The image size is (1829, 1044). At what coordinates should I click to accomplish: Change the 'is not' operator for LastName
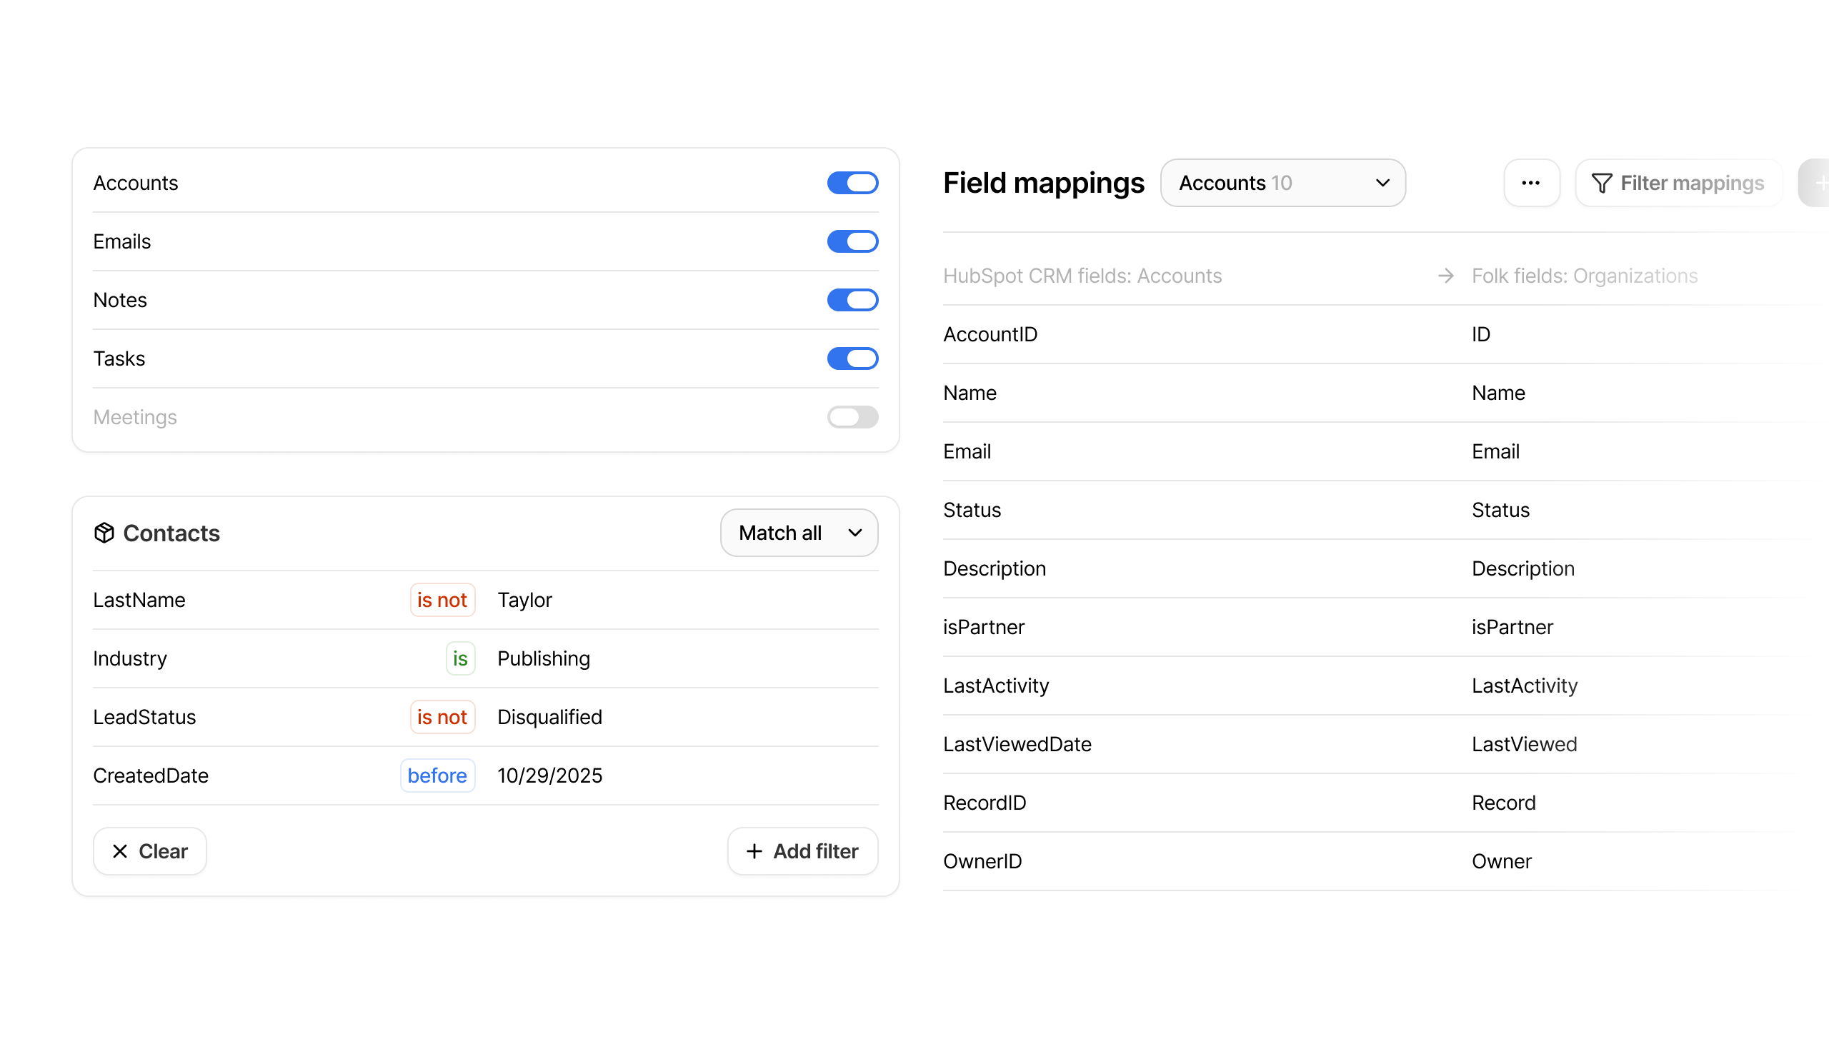(x=442, y=600)
